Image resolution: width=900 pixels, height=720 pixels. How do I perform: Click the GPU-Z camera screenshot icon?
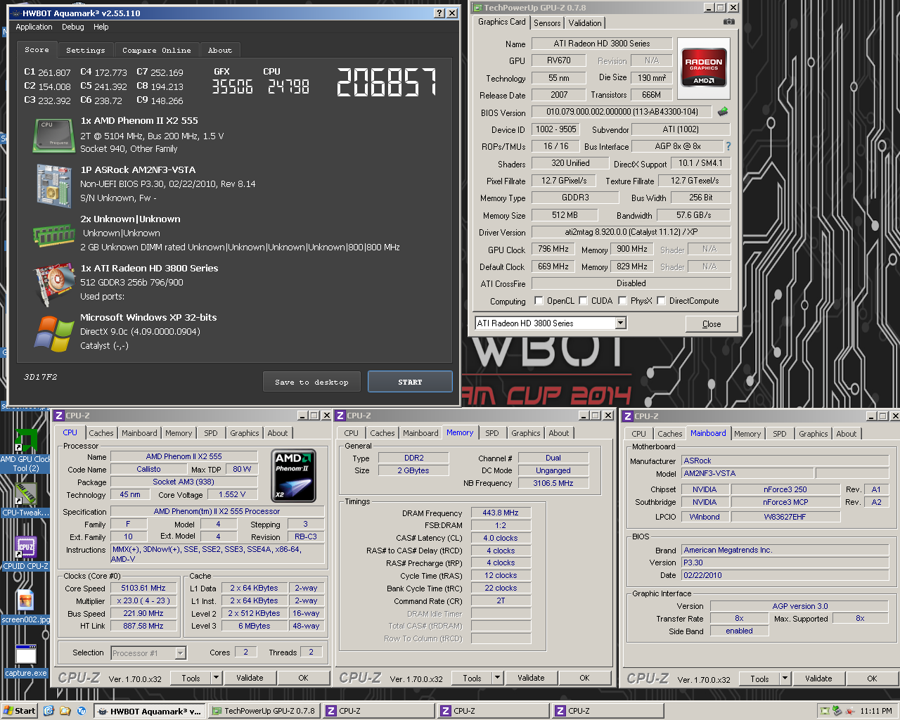[729, 22]
